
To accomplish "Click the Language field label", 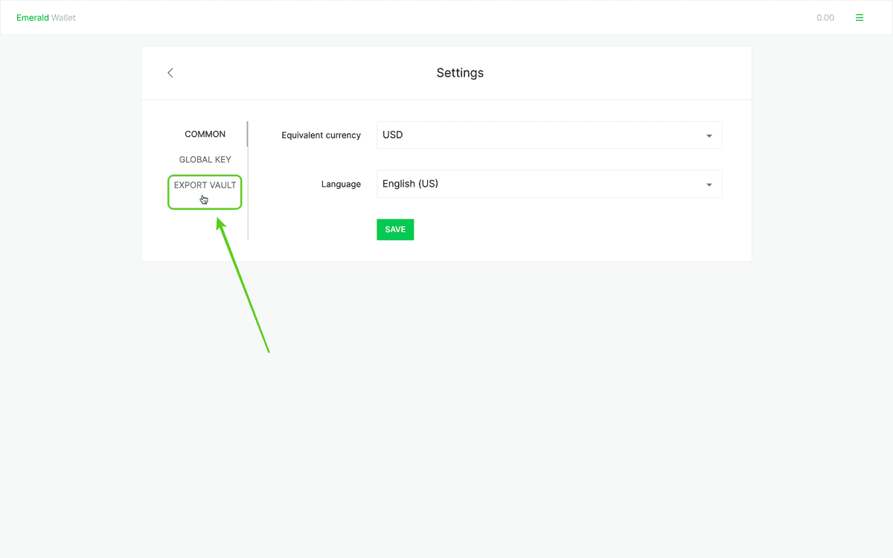I will [x=341, y=185].
